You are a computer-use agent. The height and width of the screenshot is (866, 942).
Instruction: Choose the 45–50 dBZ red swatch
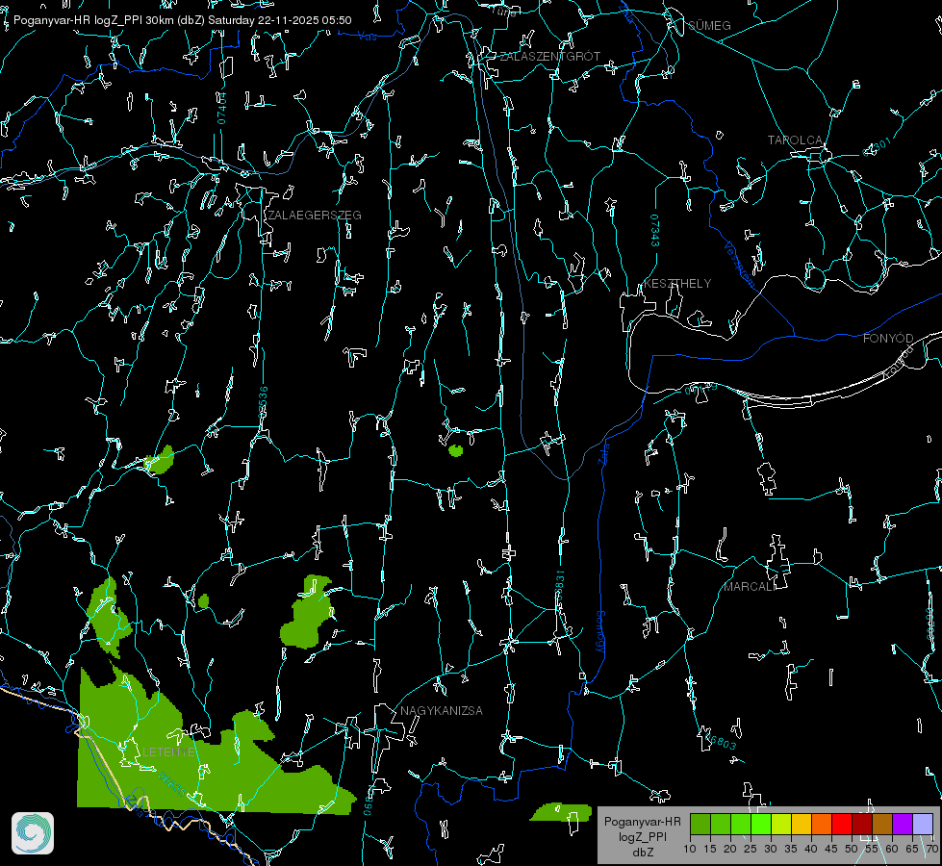(842, 824)
